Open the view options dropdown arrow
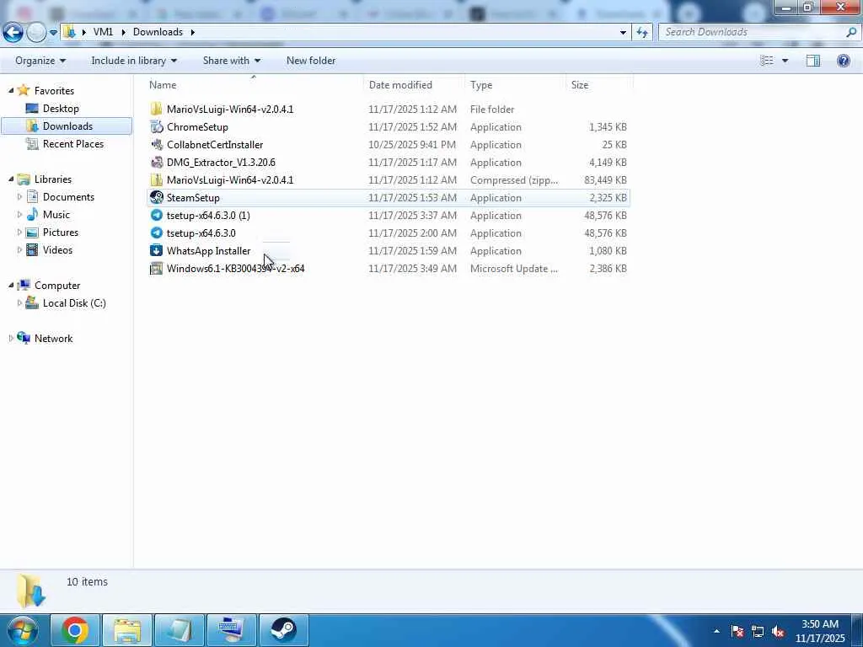The image size is (863, 647). pos(785,61)
